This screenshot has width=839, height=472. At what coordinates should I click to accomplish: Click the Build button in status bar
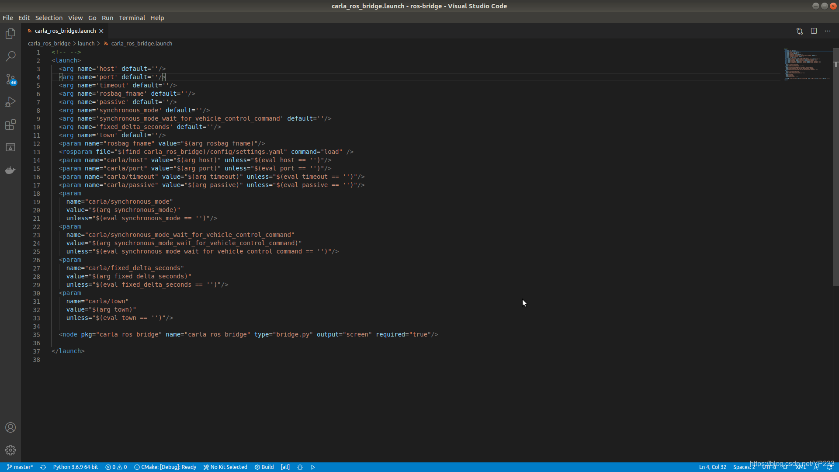click(264, 467)
